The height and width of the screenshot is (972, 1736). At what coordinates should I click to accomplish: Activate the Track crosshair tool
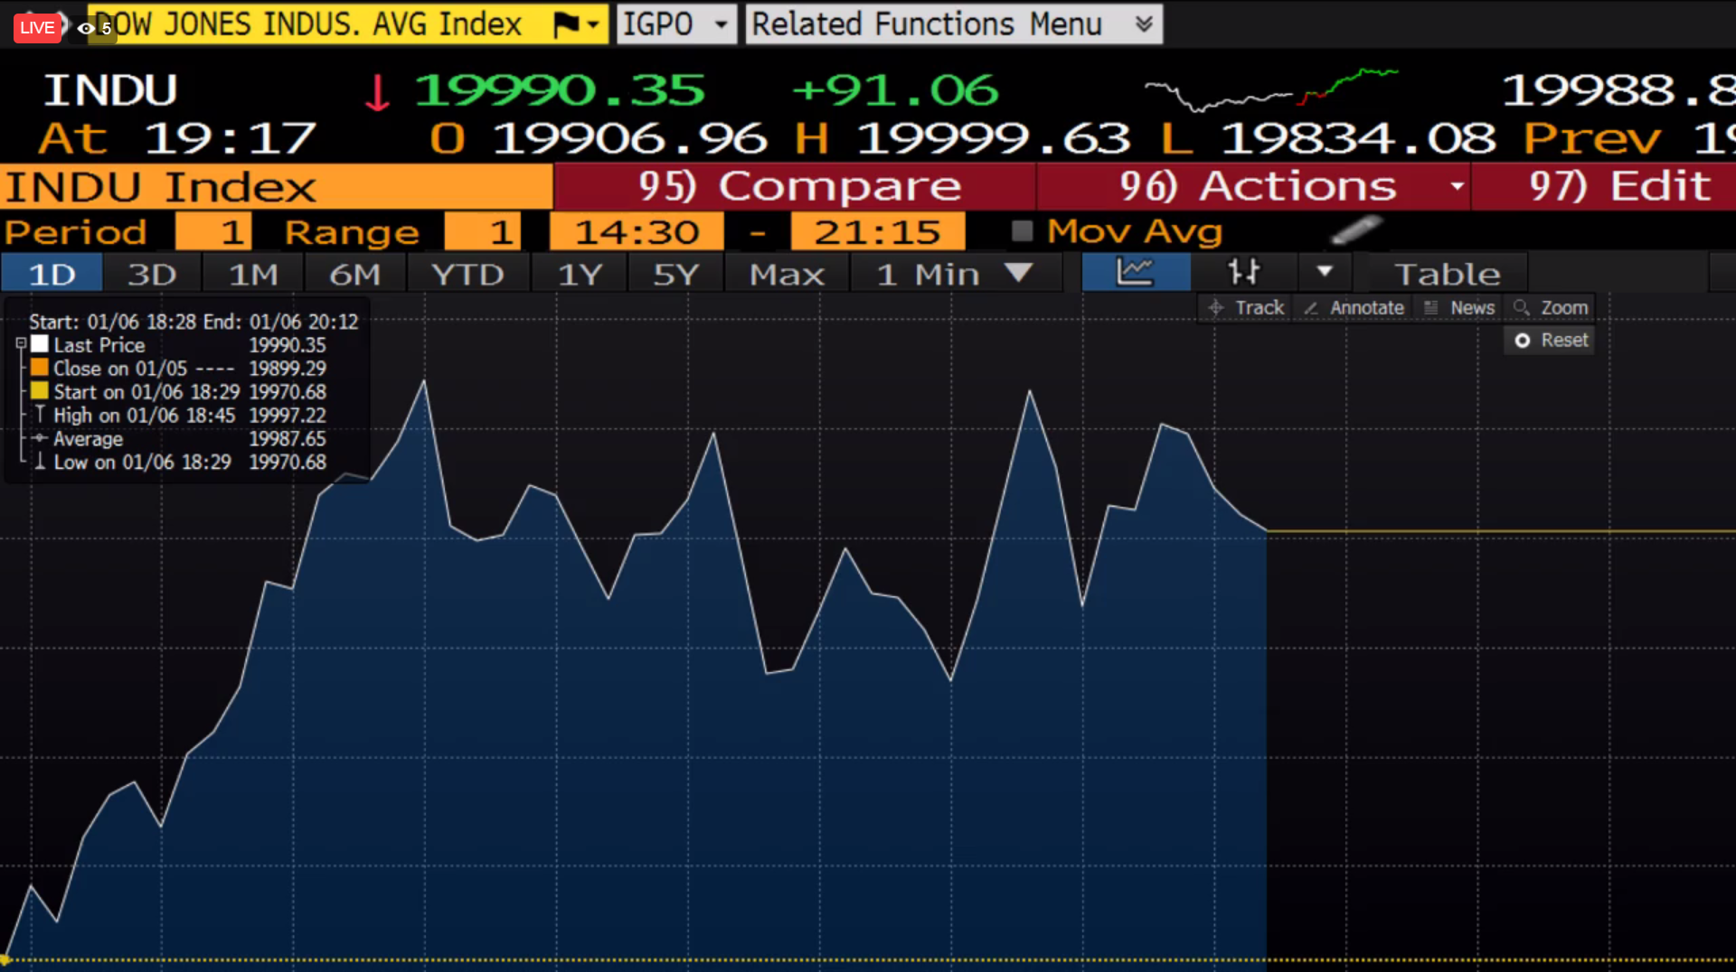1247,308
